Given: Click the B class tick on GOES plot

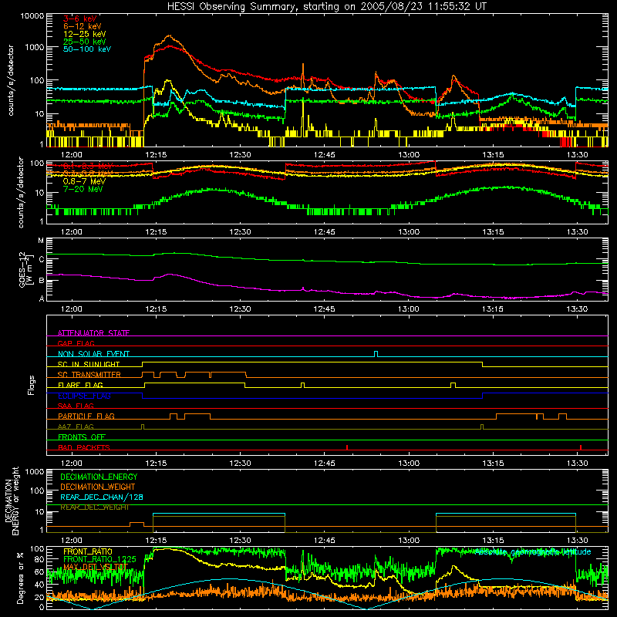Looking at the screenshot, I should click(x=42, y=281).
